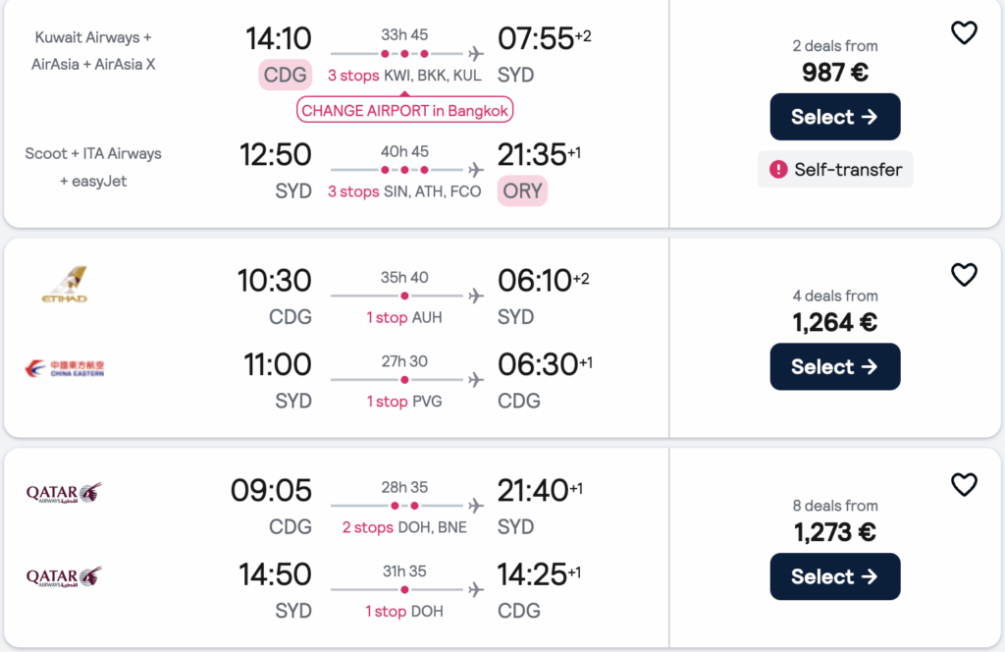
Task: Click the Self-transfer warning badge
Action: coord(835,169)
